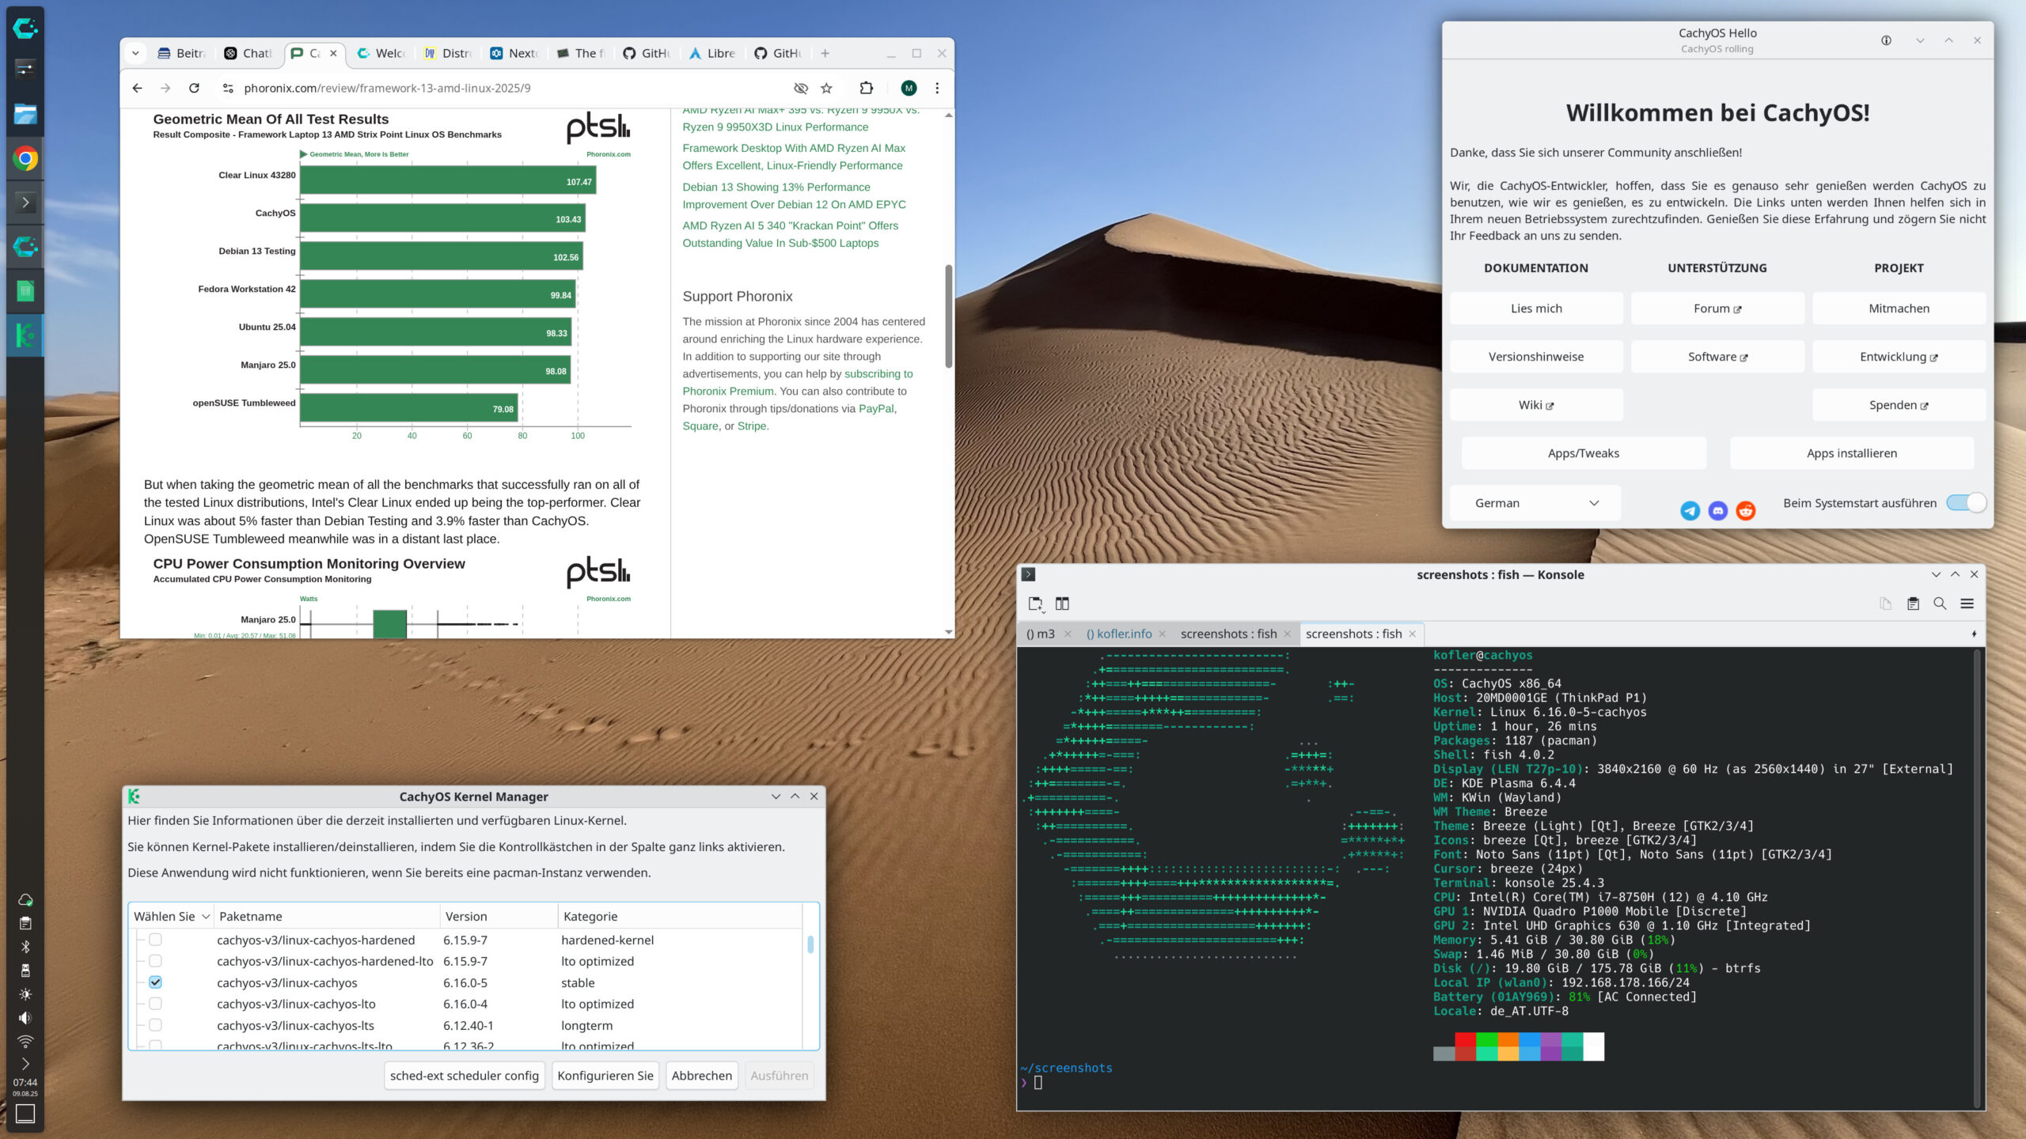Select the '() m3' Konsole tab
The height and width of the screenshot is (1139, 2026).
(x=1041, y=634)
